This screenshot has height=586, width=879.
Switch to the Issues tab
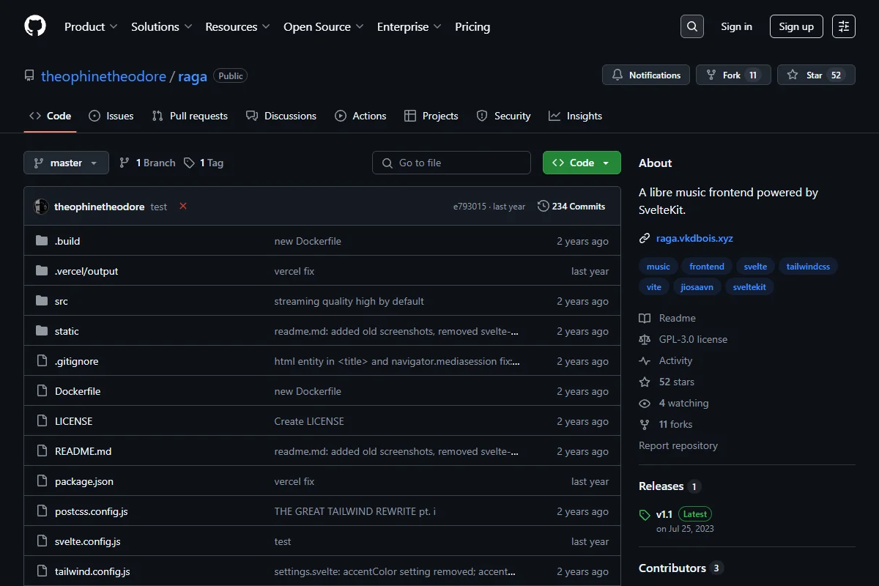pyautogui.click(x=111, y=116)
